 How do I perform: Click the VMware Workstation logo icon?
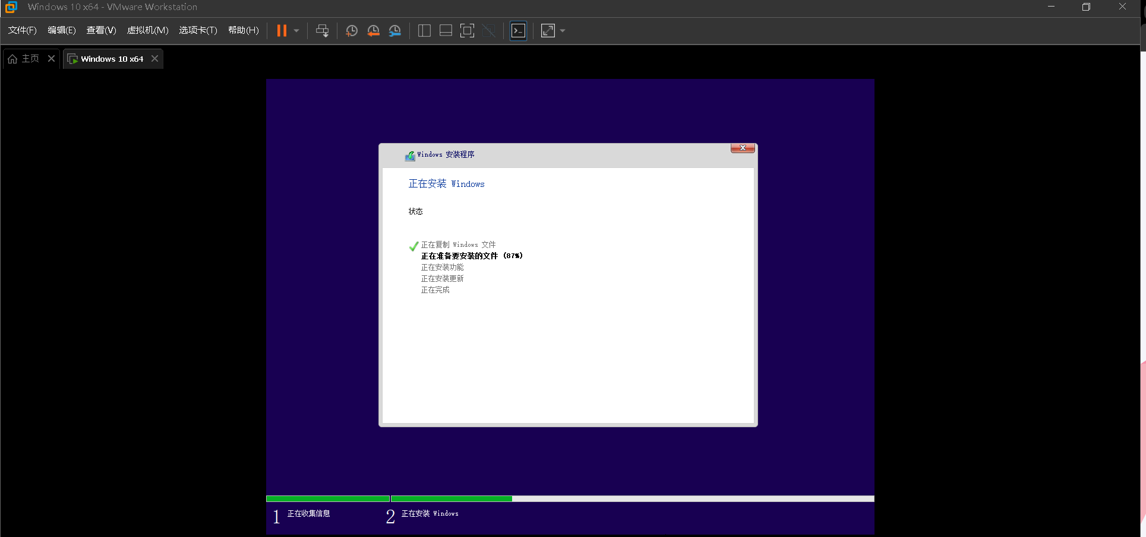click(11, 7)
